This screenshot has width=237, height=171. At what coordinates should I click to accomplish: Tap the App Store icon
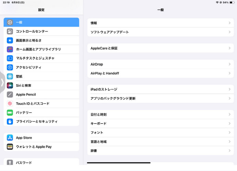pyautogui.click(x=10, y=138)
